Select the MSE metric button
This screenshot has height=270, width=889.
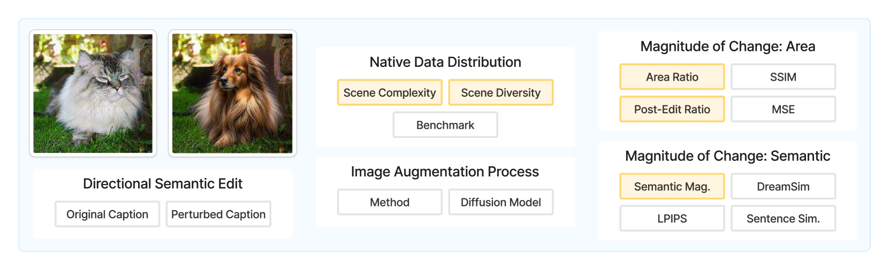coord(783,110)
